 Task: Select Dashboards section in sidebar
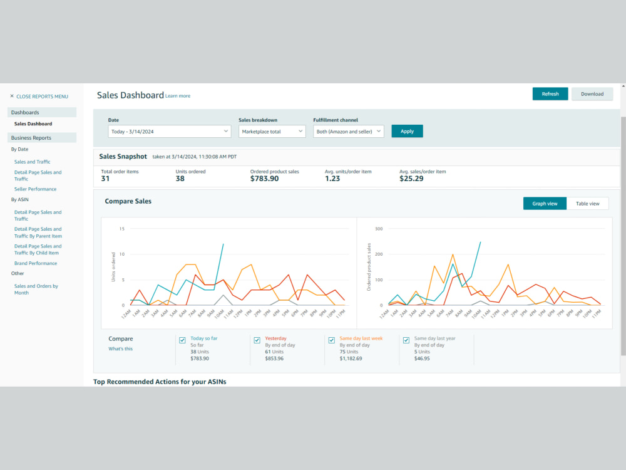point(42,112)
